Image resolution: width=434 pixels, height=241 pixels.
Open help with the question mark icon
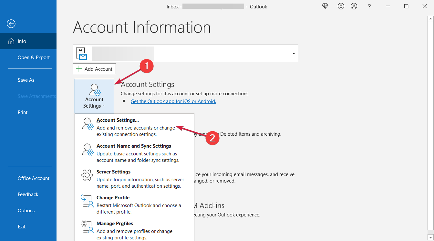[369, 6]
